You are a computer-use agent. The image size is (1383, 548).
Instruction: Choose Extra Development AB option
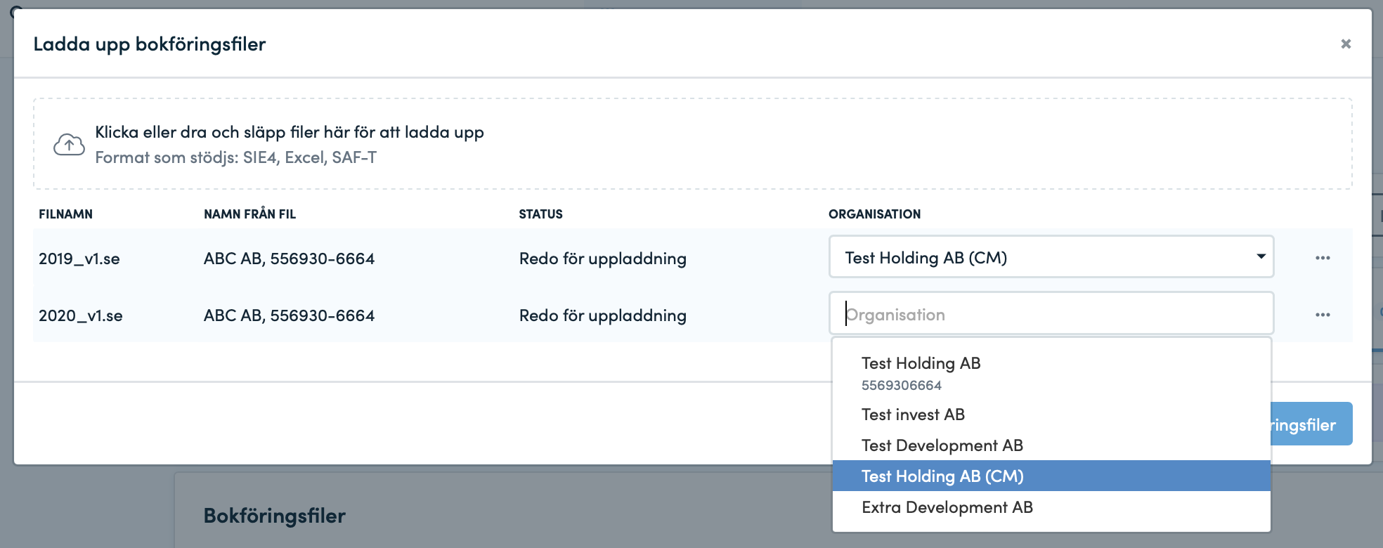click(x=1051, y=507)
